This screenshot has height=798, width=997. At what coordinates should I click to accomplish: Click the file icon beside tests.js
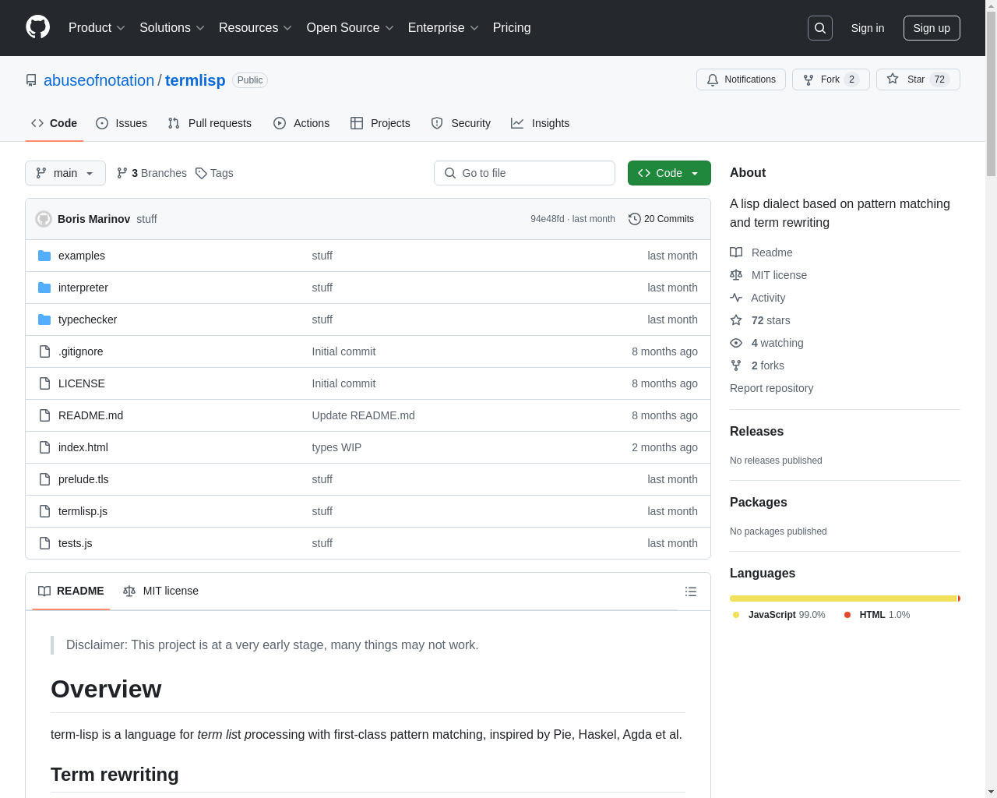click(x=44, y=543)
